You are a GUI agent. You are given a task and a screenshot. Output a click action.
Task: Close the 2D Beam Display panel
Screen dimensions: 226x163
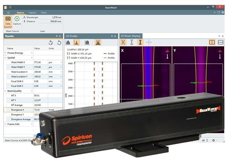223,36
